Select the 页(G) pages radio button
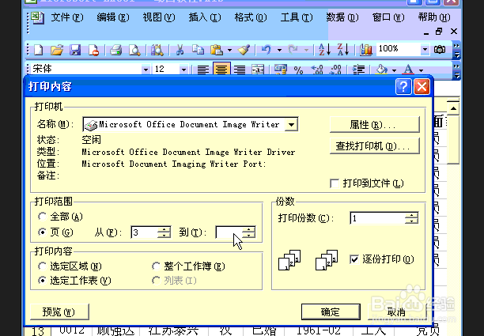Viewport: 484px width, 336px height. click(x=42, y=232)
